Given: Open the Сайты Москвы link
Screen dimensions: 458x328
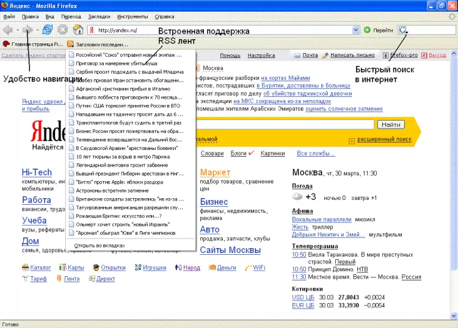Looking at the screenshot, I should pos(230,250).
